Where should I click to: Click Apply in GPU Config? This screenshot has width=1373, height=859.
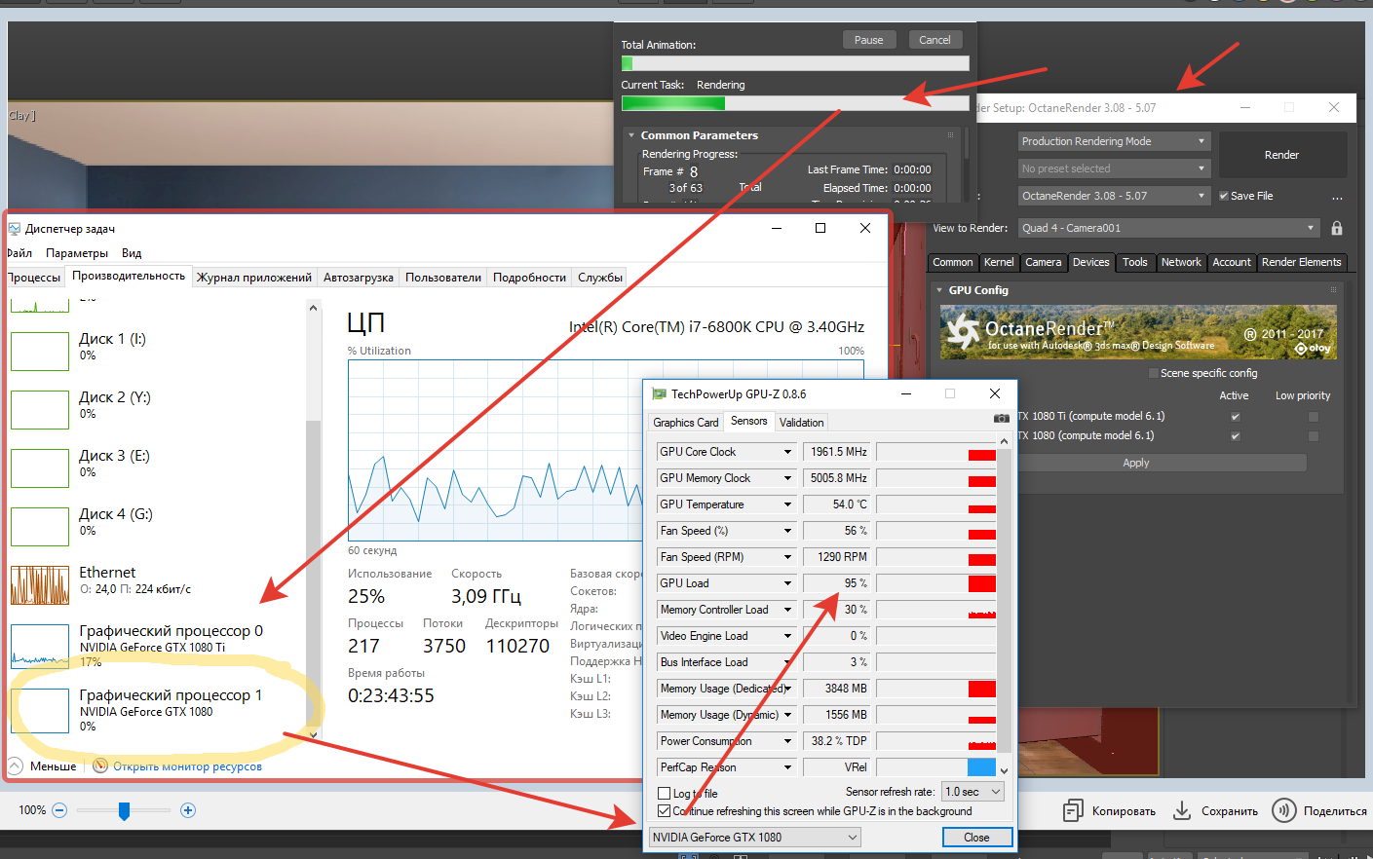tap(1136, 463)
